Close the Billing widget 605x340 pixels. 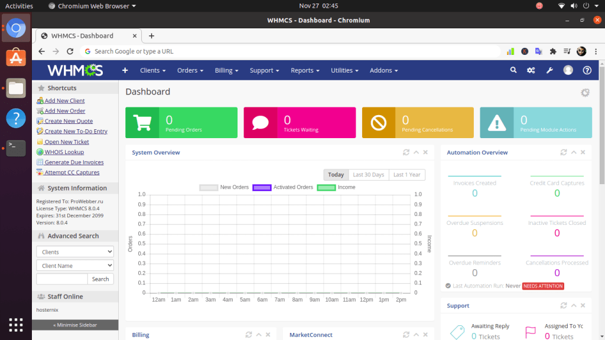click(x=268, y=335)
